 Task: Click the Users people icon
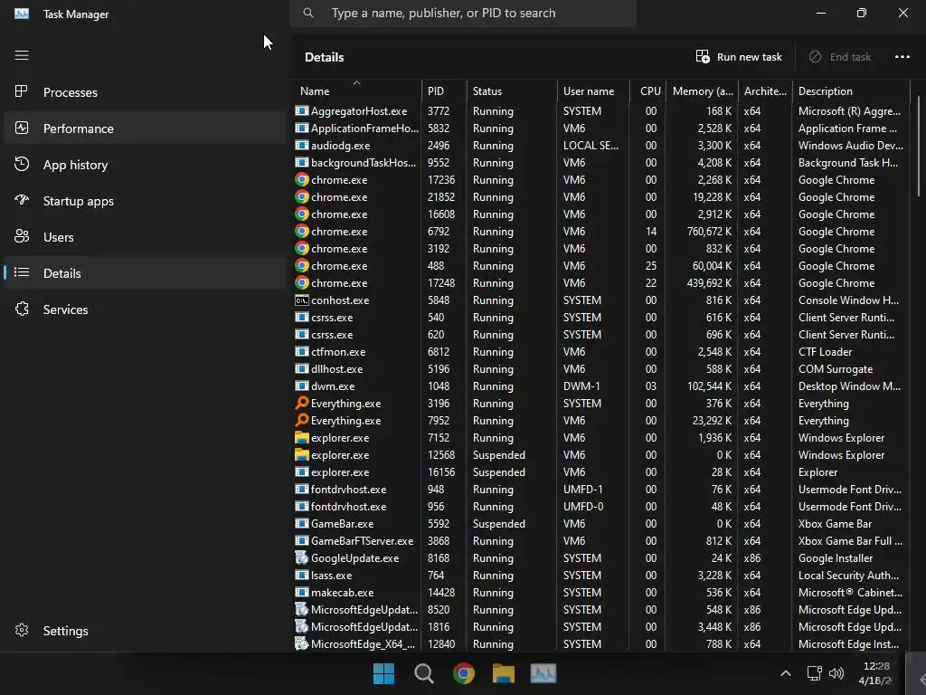(x=22, y=236)
